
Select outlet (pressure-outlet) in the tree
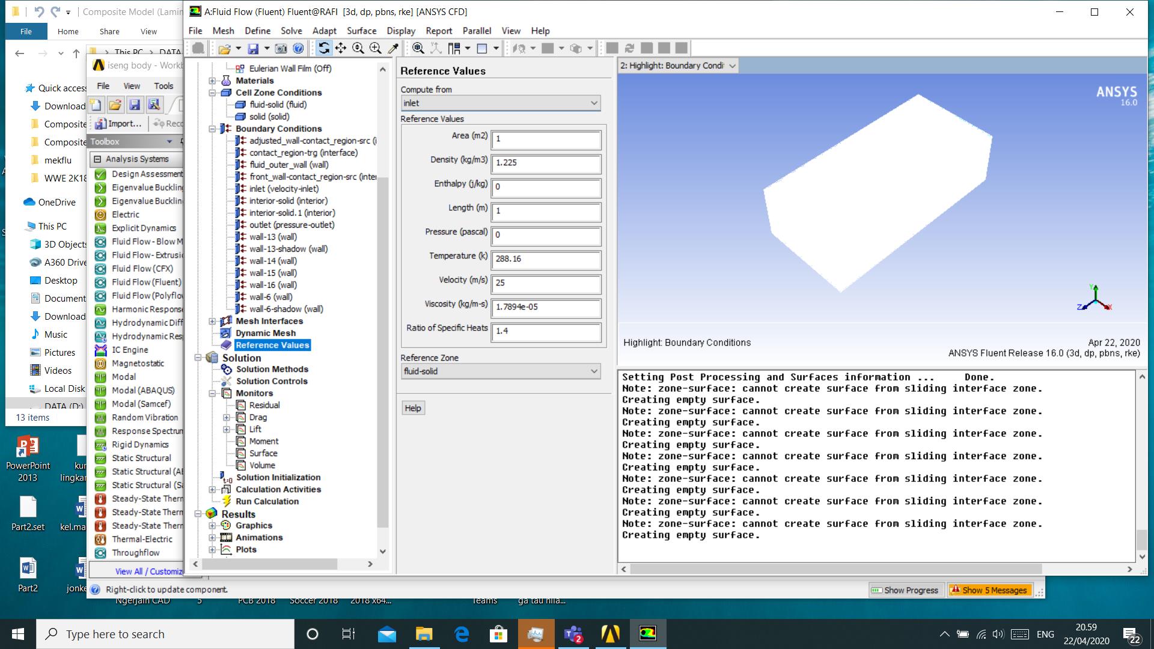(293, 225)
